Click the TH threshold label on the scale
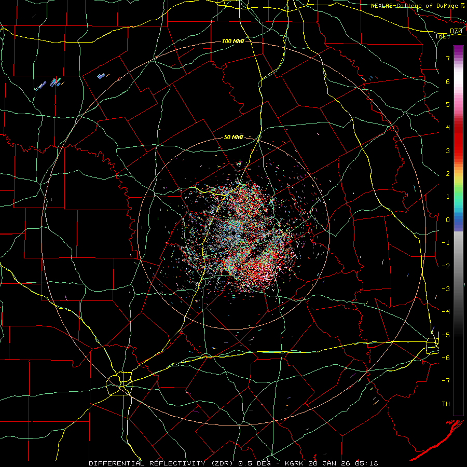Image resolution: width=467 pixels, height=467 pixels. 446,404
